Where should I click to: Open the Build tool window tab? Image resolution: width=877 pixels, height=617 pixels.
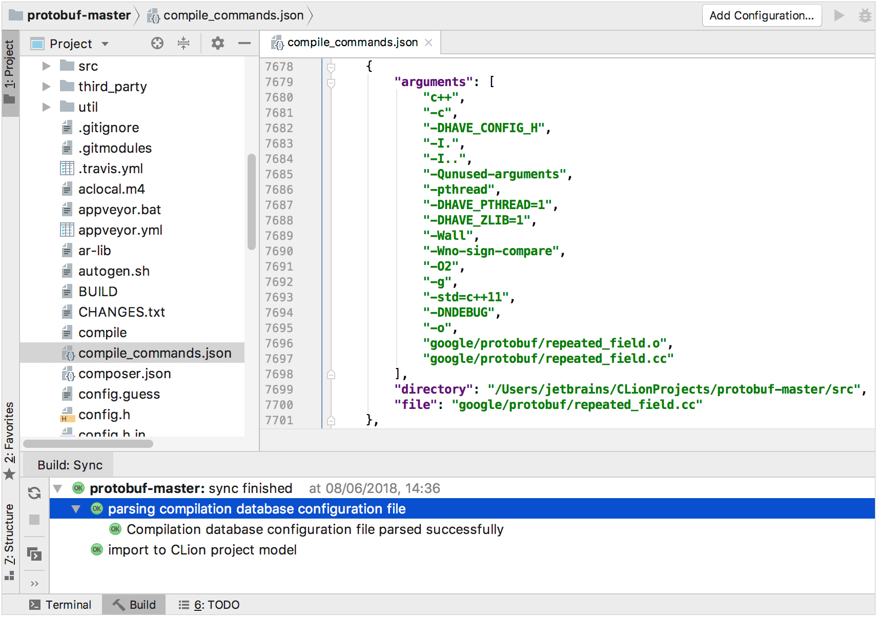coord(134,605)
